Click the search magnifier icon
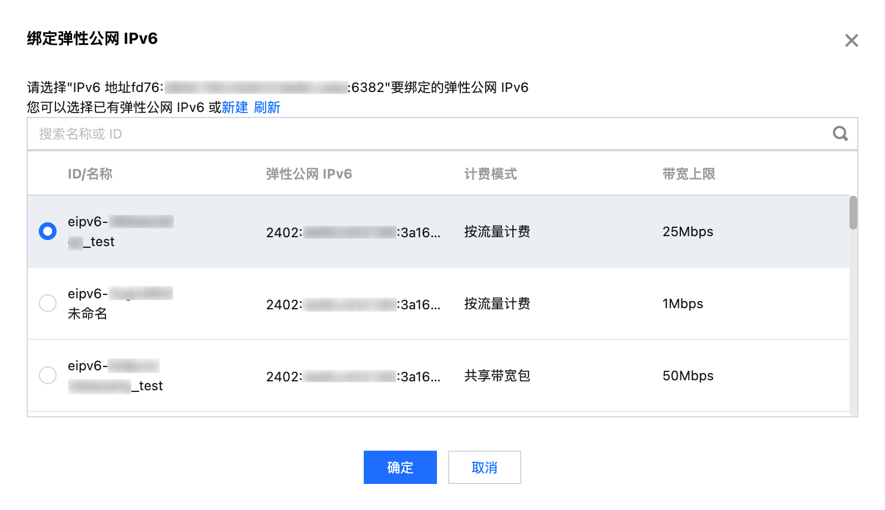Screen dimensions: 885x510 pos(840,134)
